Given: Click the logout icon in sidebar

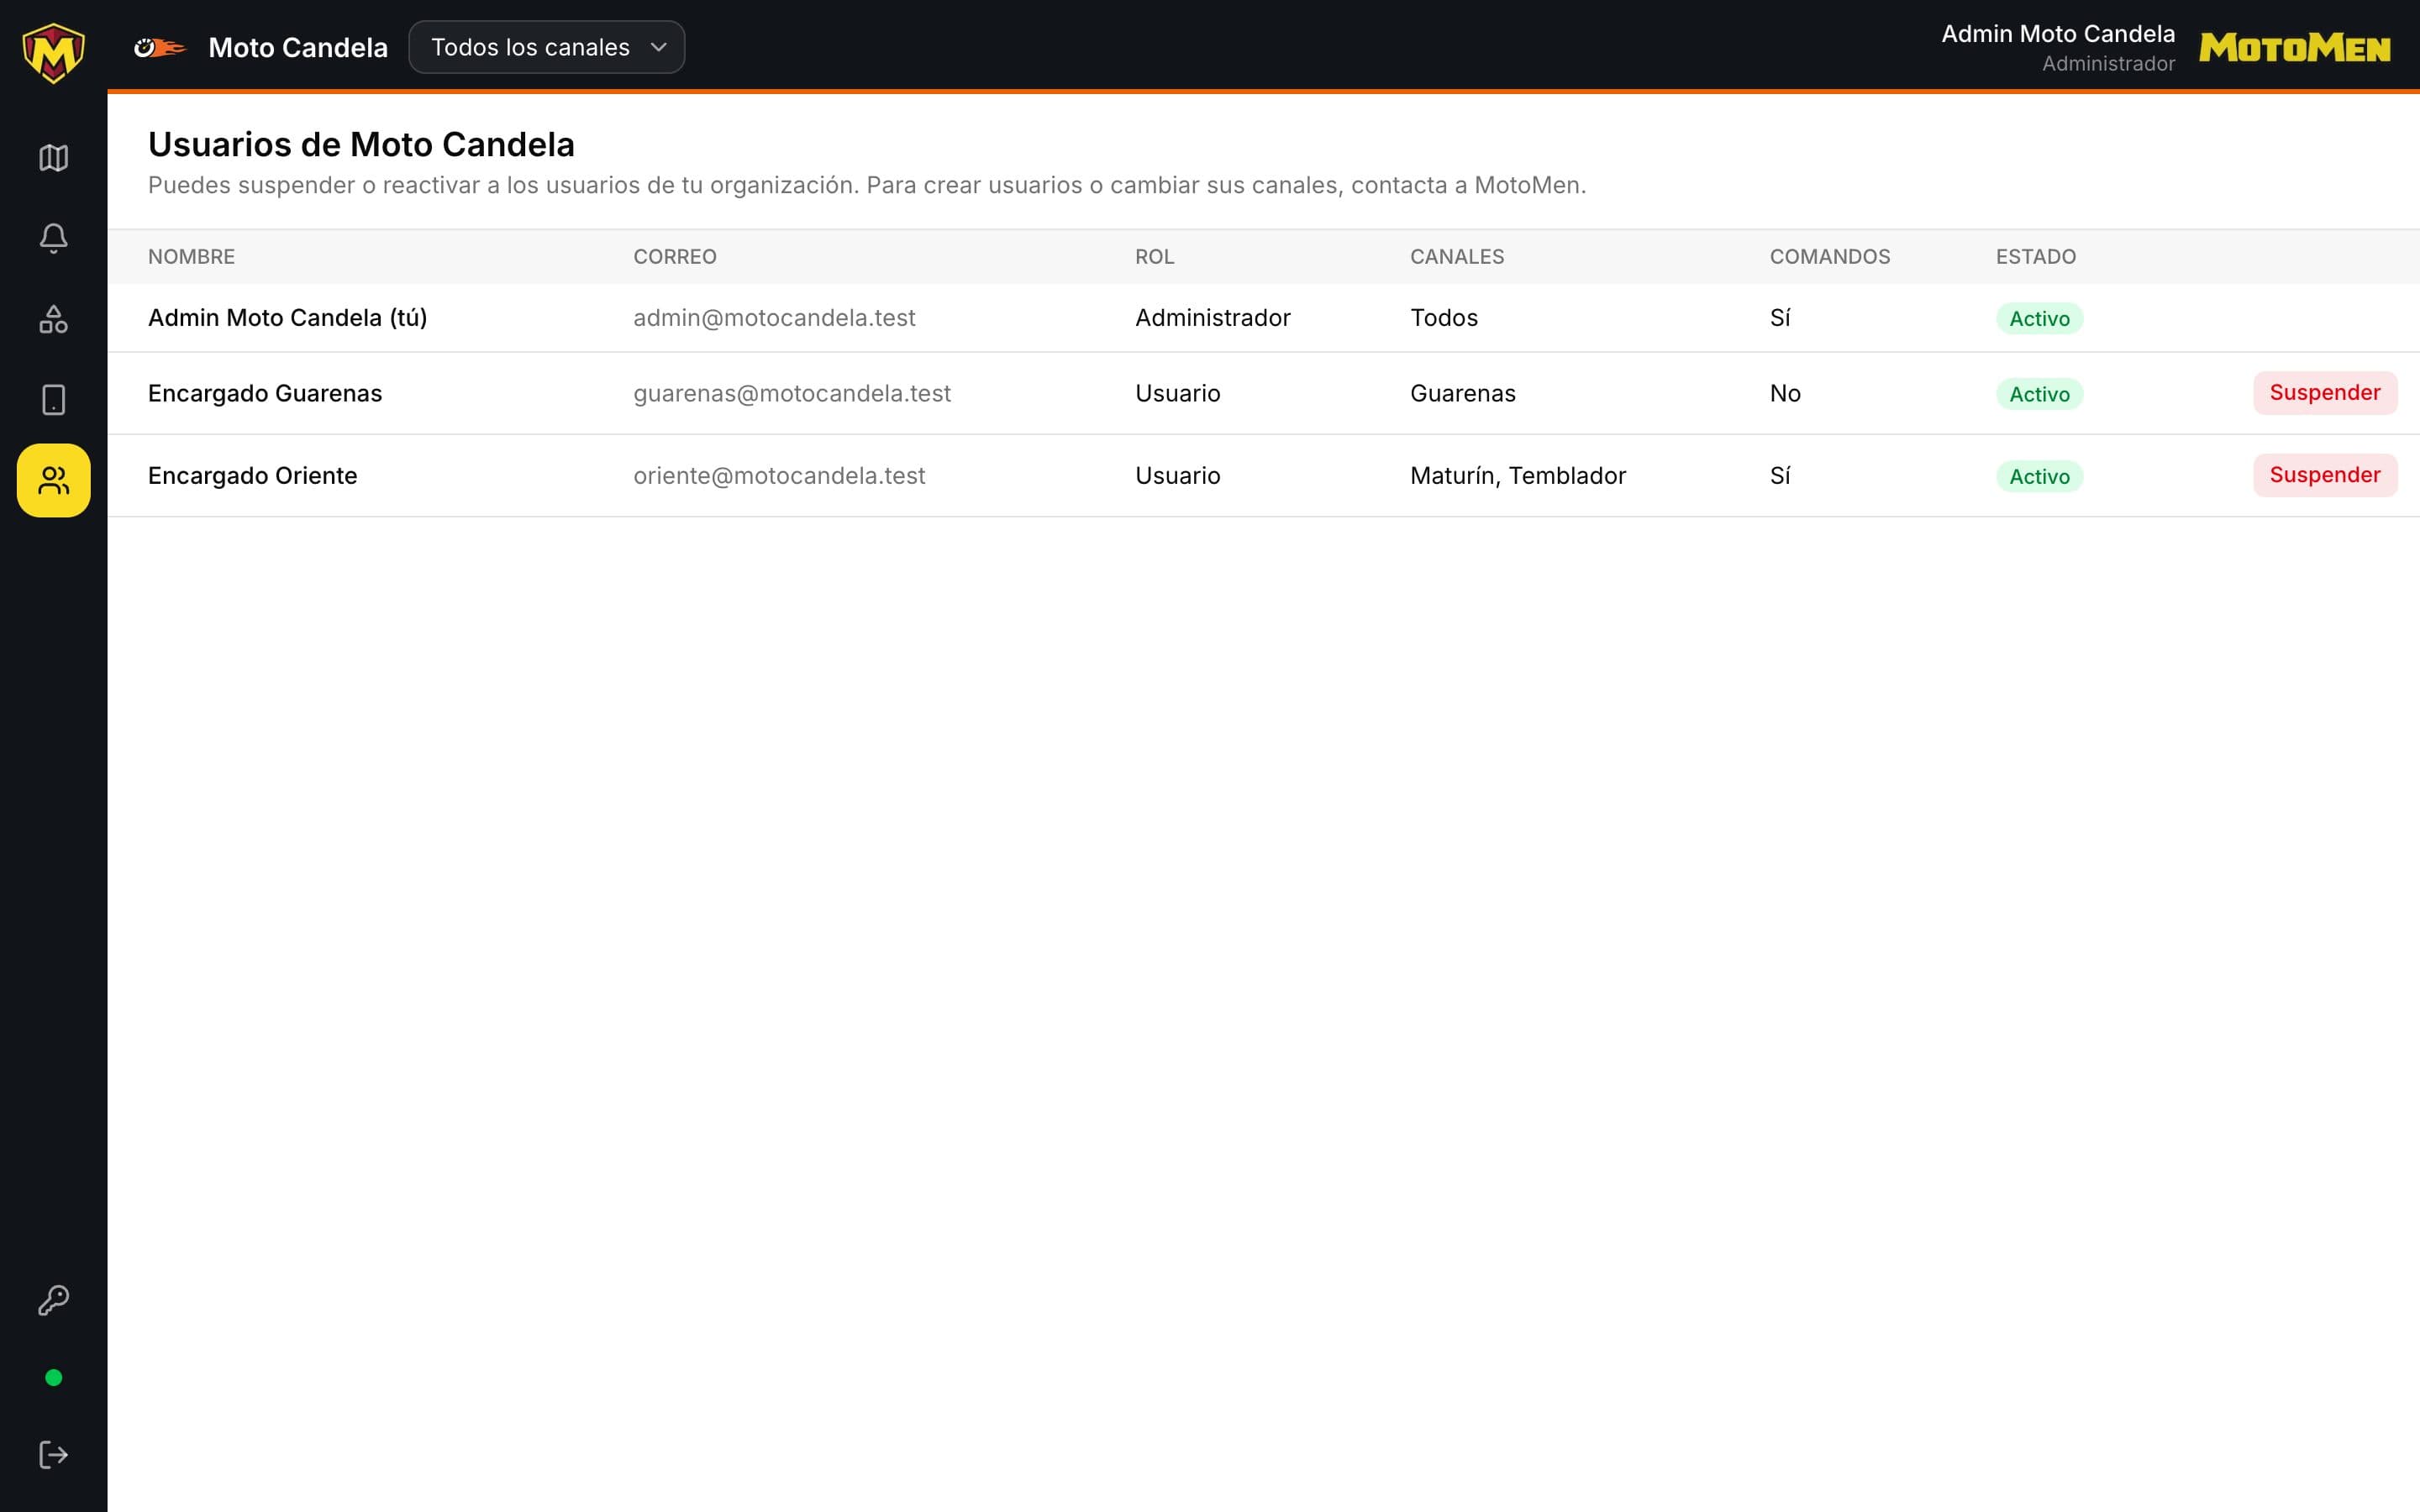Looking at the screenshot, I should [x=53, y=1455].
